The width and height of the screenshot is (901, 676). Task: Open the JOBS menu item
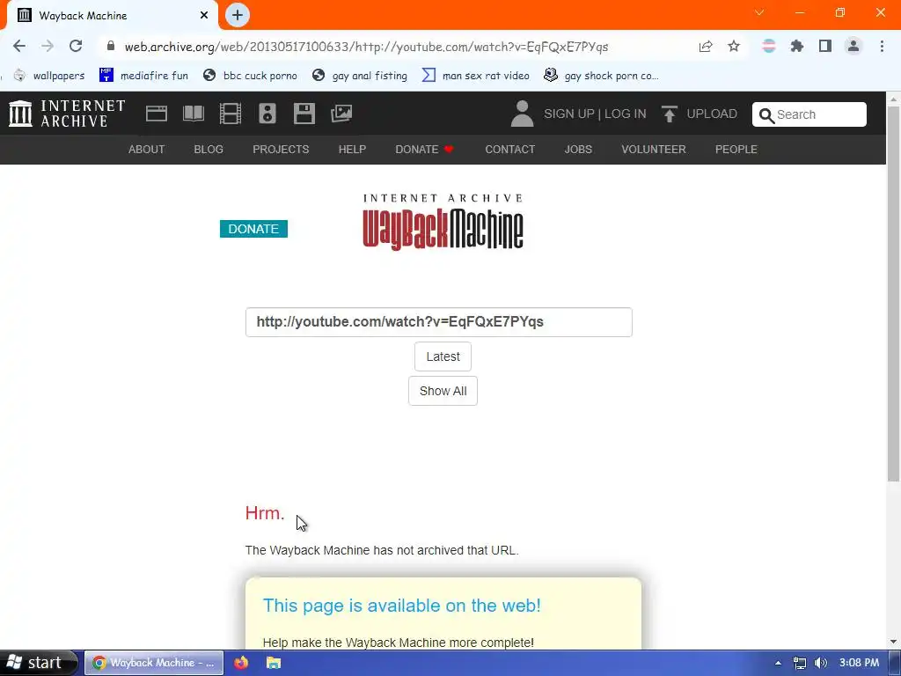[578, 150]
